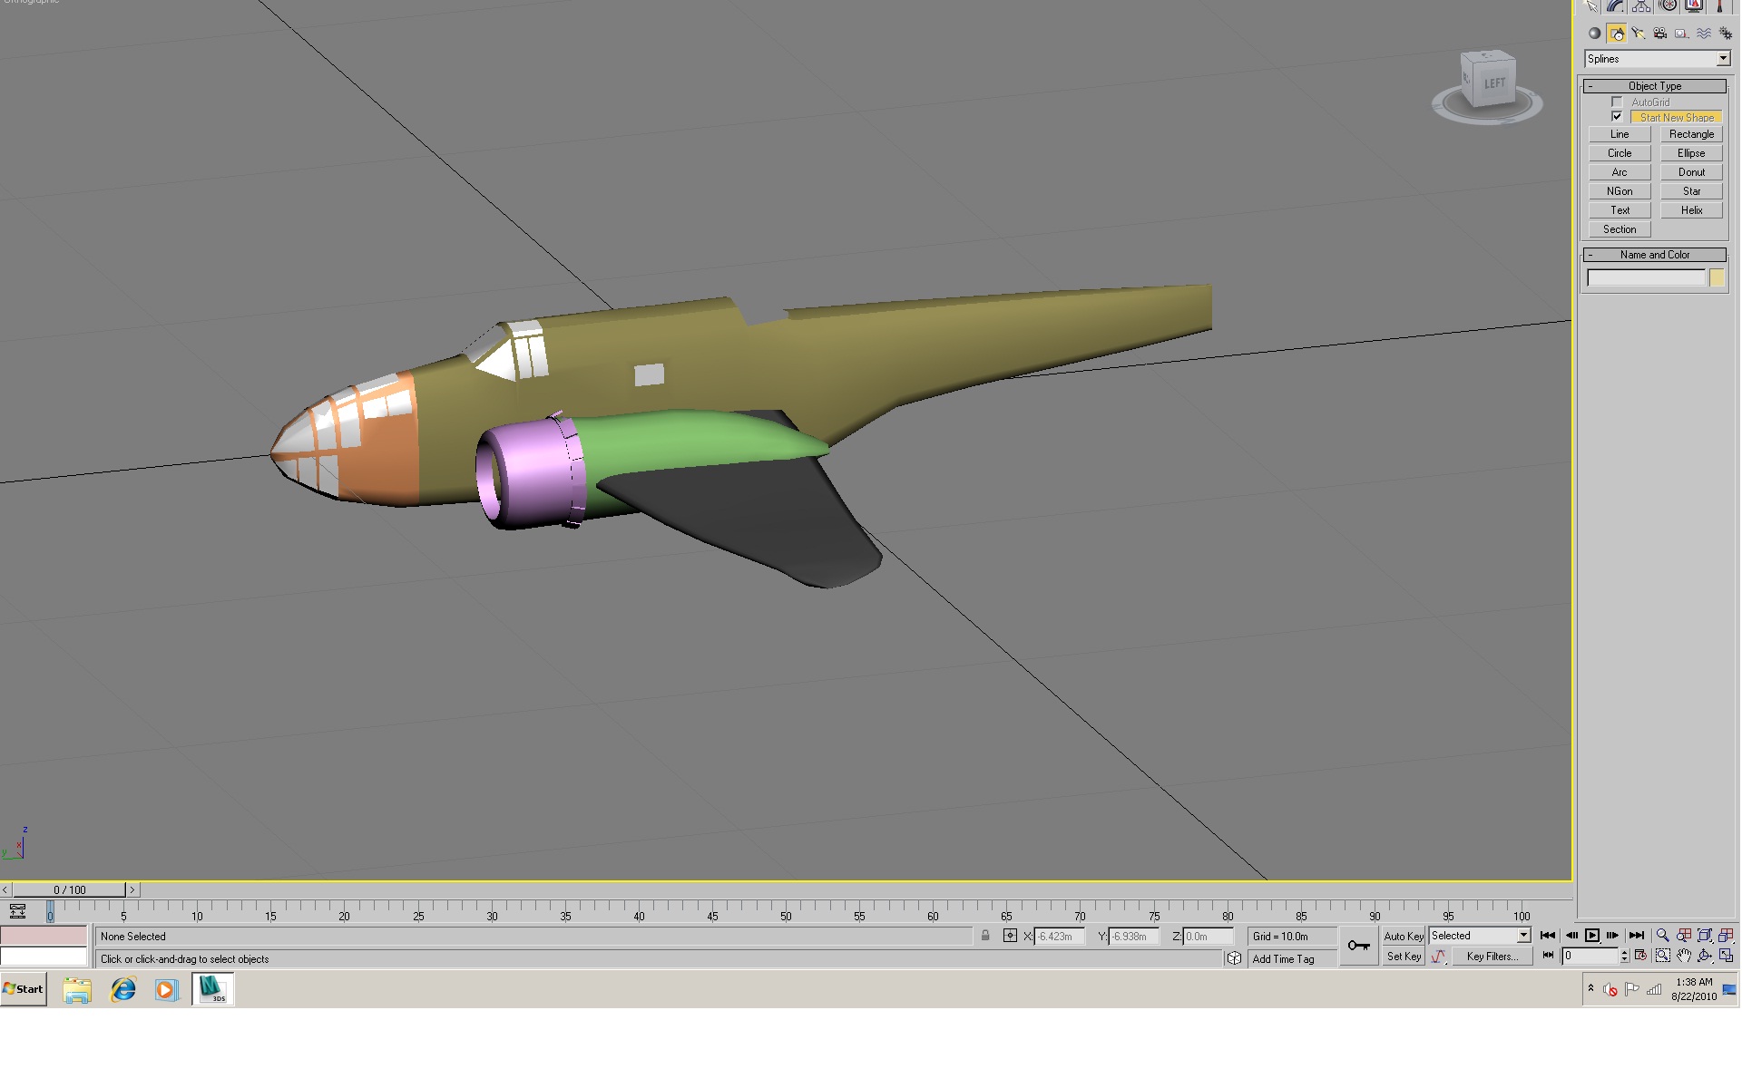Open the Time Configuration icon
The image size is (1742, 1088).
(x=1640, y=956)
